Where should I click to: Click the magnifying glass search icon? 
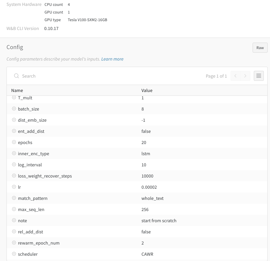[17, 76]
